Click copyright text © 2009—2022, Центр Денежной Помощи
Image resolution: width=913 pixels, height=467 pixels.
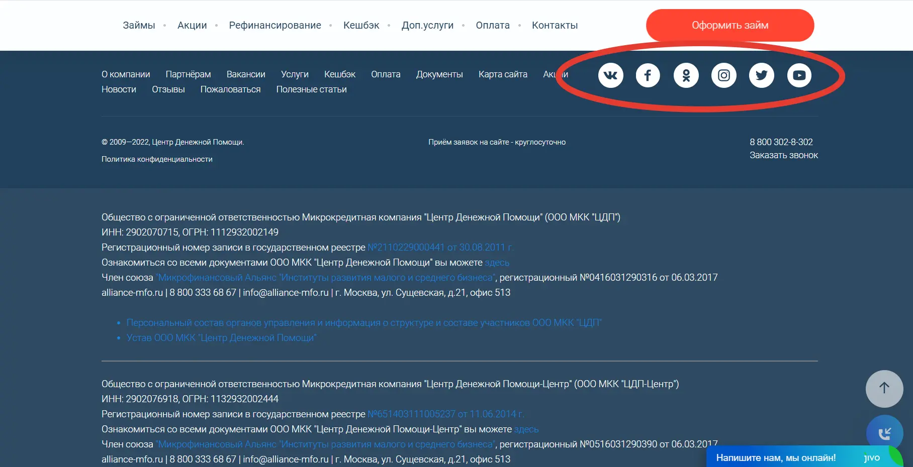[173, 142]
